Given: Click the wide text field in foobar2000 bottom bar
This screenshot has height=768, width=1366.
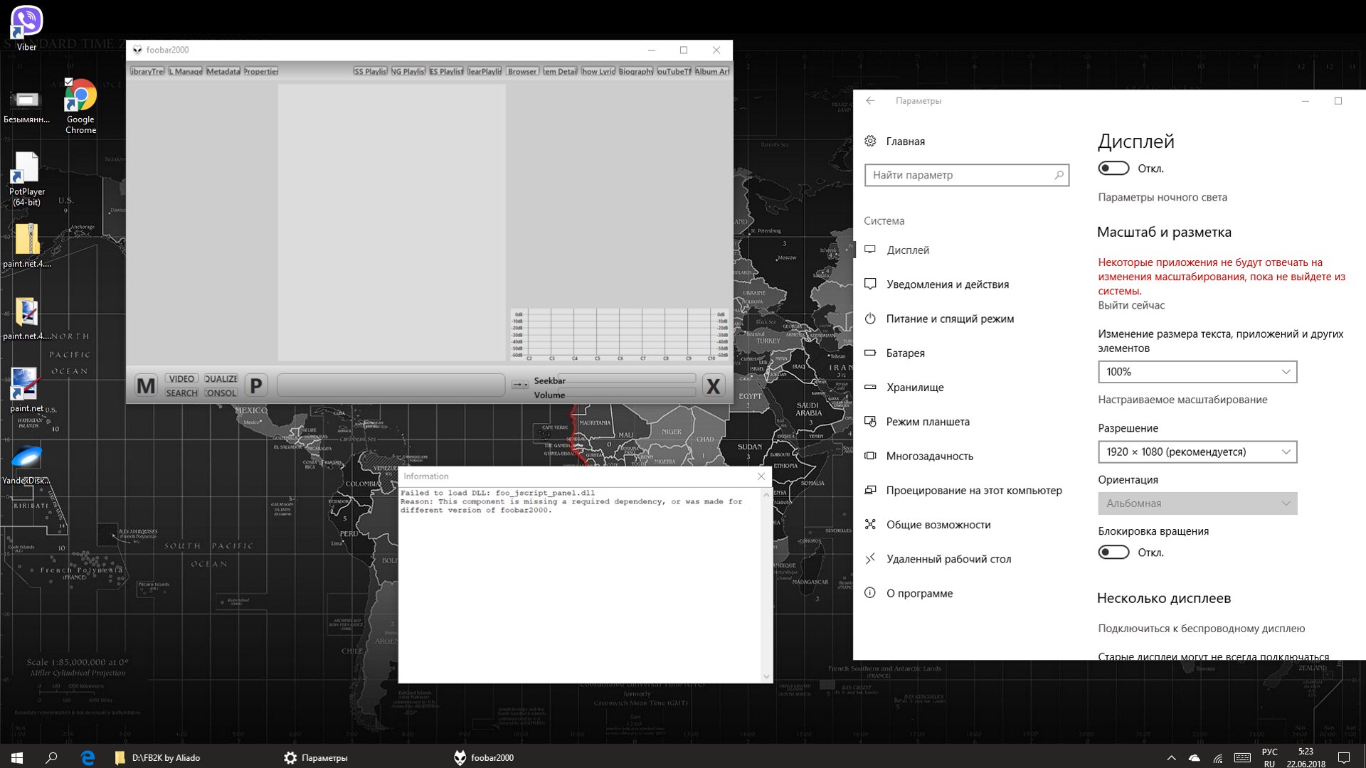Looking at the screenshot, I should click(391, 385).
